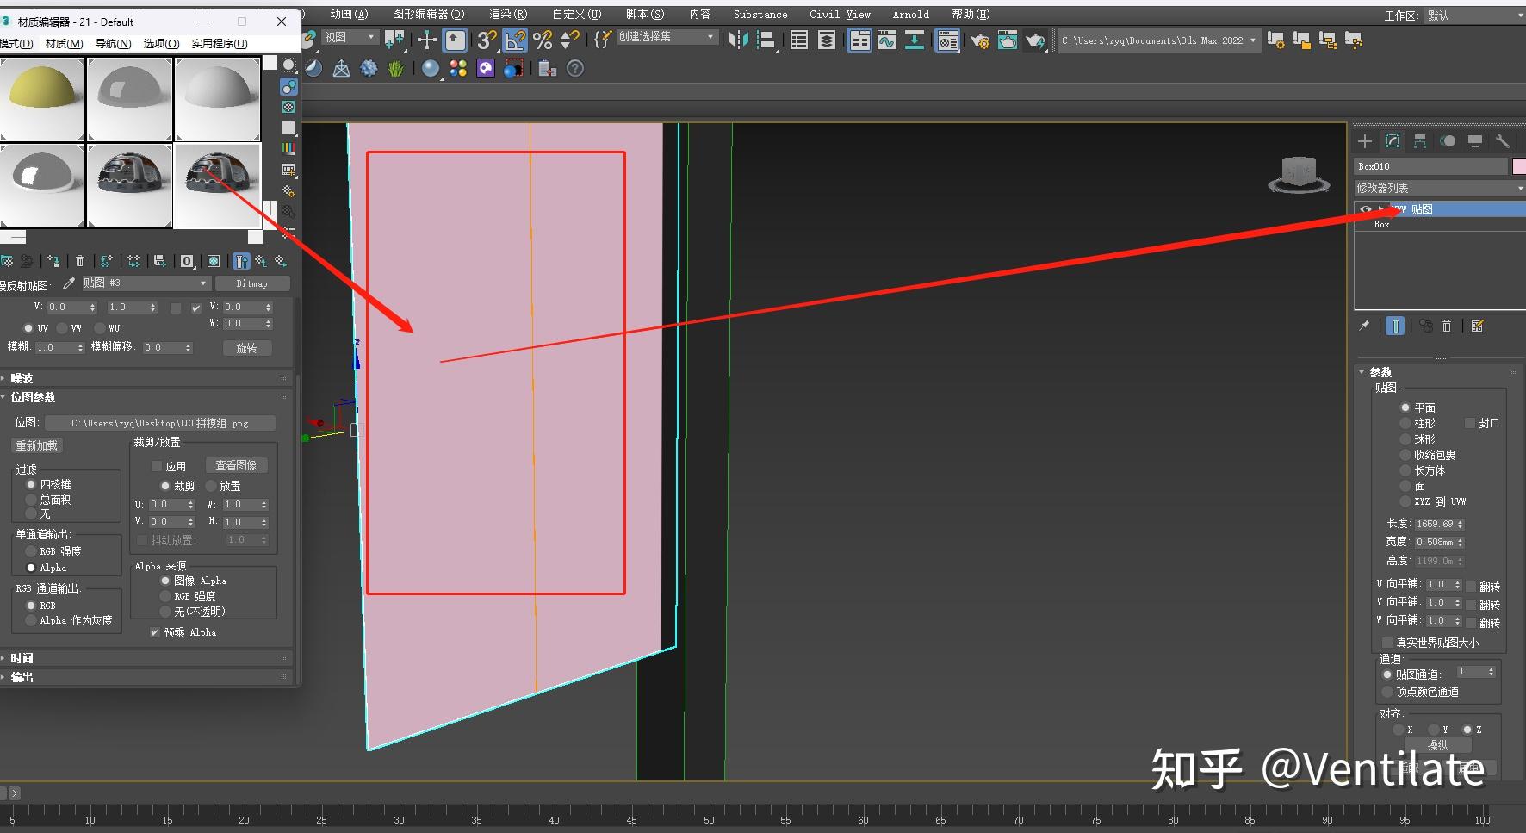Select the Snaps Toggle magnet icon
The width and height of the screenshot is (1526, 833).
[x=487, y=40]
